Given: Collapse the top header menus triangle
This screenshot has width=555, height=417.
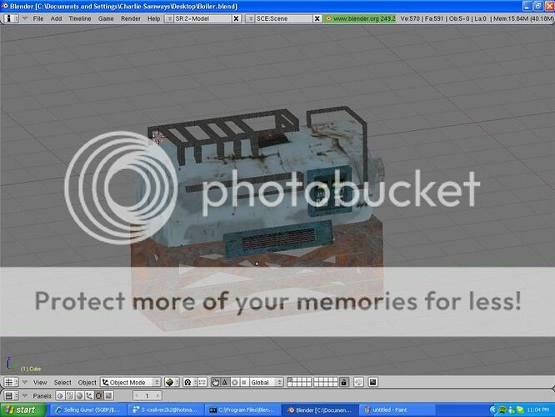Looking at the screenshot, I should click(25, 18).
